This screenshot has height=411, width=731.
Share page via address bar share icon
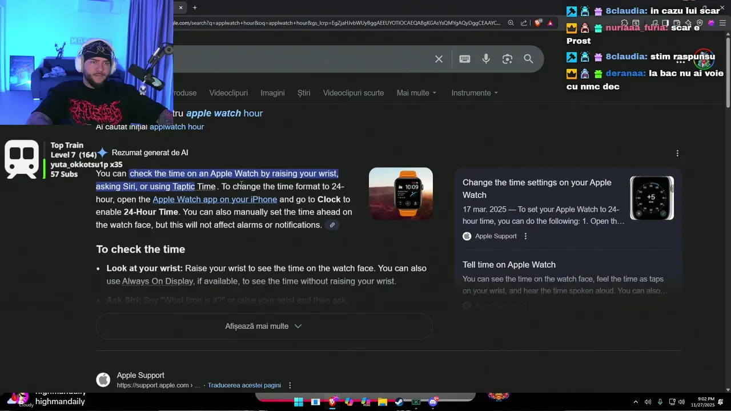[524, 23]
